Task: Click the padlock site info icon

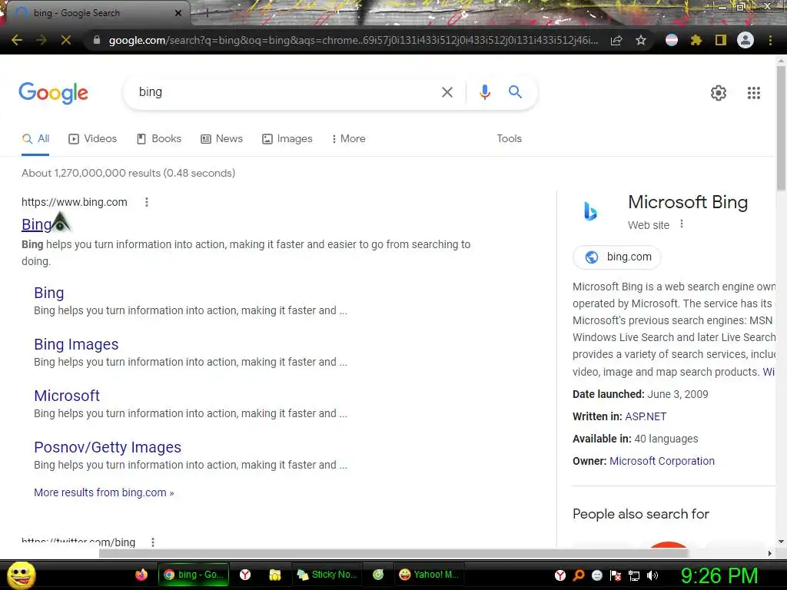Action: click(97, 40)
